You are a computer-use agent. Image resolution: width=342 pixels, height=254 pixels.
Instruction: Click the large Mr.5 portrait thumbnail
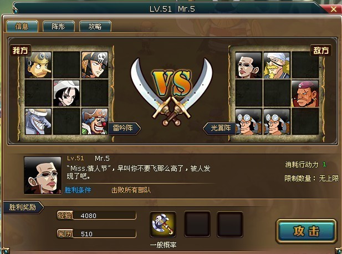(43, 175)
